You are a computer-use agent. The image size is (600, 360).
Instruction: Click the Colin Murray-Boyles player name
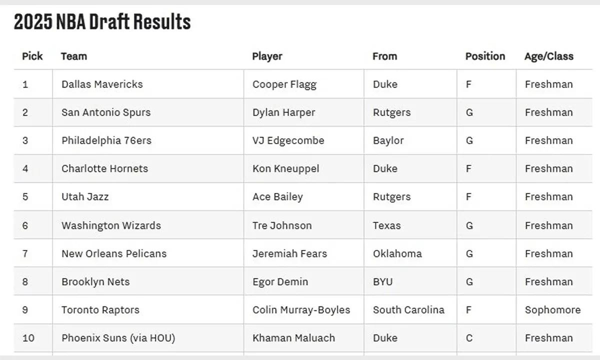301,310
